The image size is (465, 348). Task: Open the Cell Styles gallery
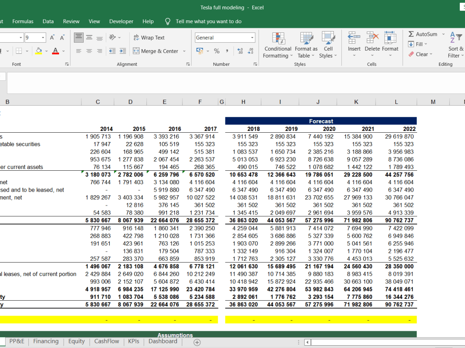pyautogui.click(x=328, y=45)
